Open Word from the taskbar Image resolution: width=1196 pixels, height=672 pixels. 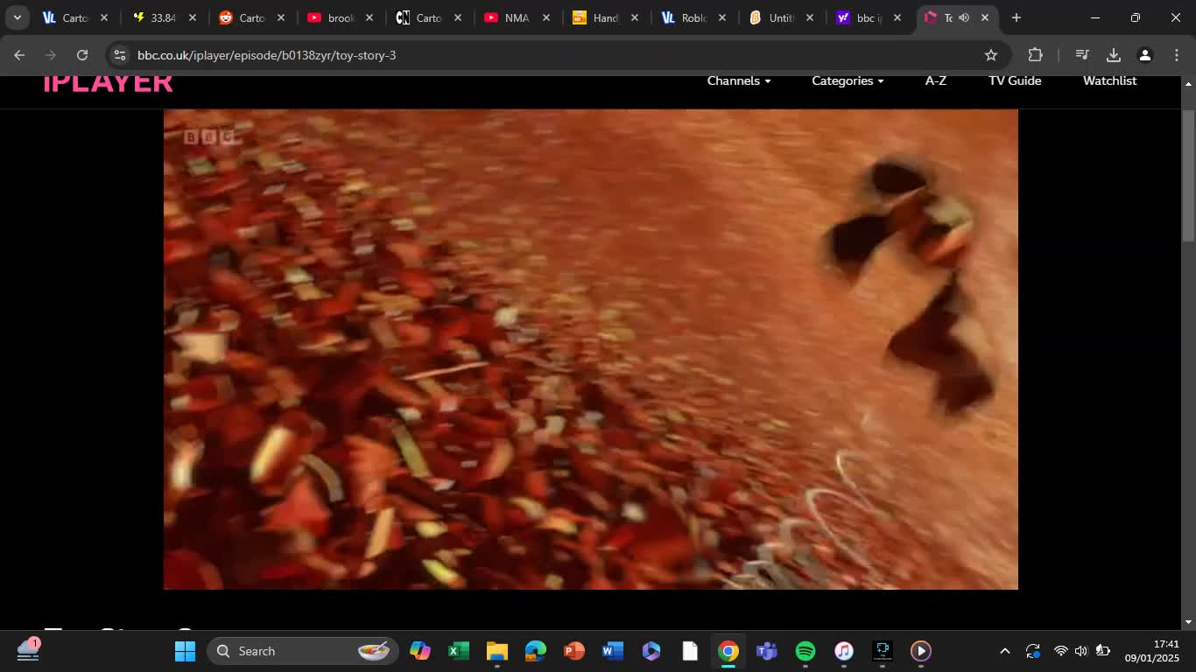(x=612, y=651)
